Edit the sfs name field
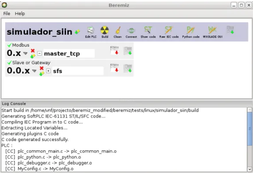253x173 pixels. (x=78, y=71)
